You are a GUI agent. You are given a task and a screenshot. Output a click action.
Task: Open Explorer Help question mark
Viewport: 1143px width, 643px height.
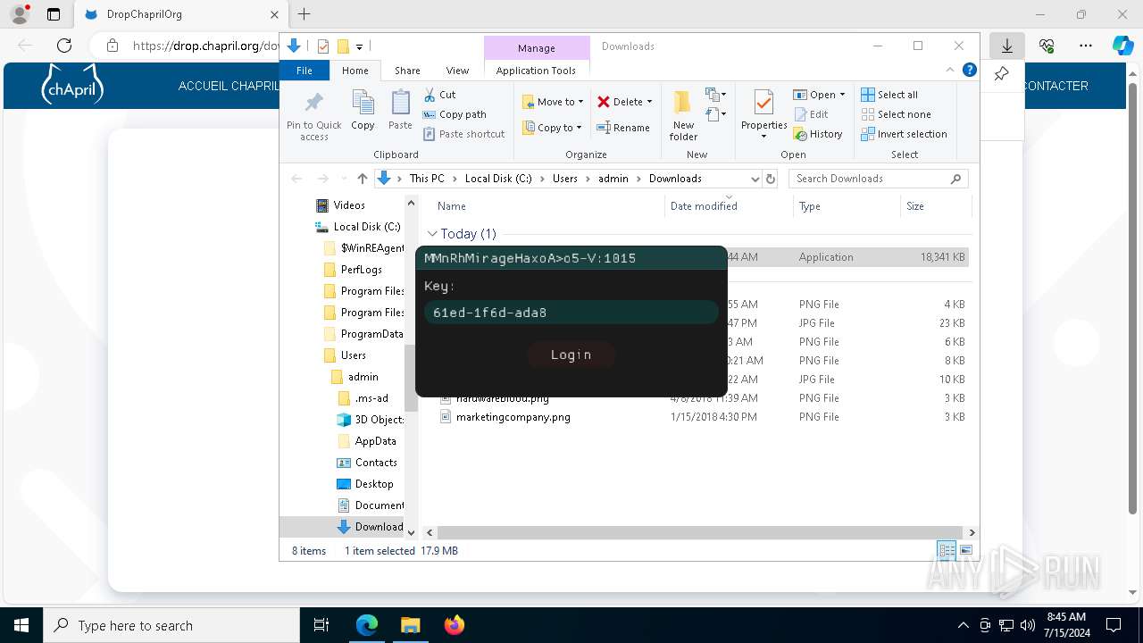pyautogui.click(x=970, y=71)
